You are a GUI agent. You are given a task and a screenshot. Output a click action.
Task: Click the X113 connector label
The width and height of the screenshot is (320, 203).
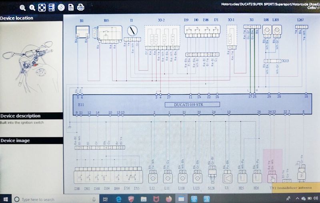(x=285, y=61)
